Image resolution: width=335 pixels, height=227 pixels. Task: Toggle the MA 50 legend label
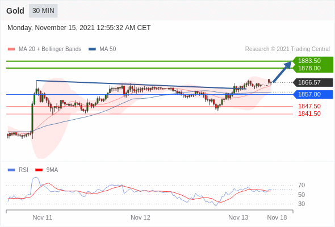[108, 49]
